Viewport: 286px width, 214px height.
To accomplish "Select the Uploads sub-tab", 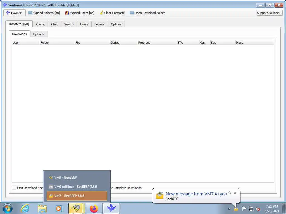I will [39, 34].
